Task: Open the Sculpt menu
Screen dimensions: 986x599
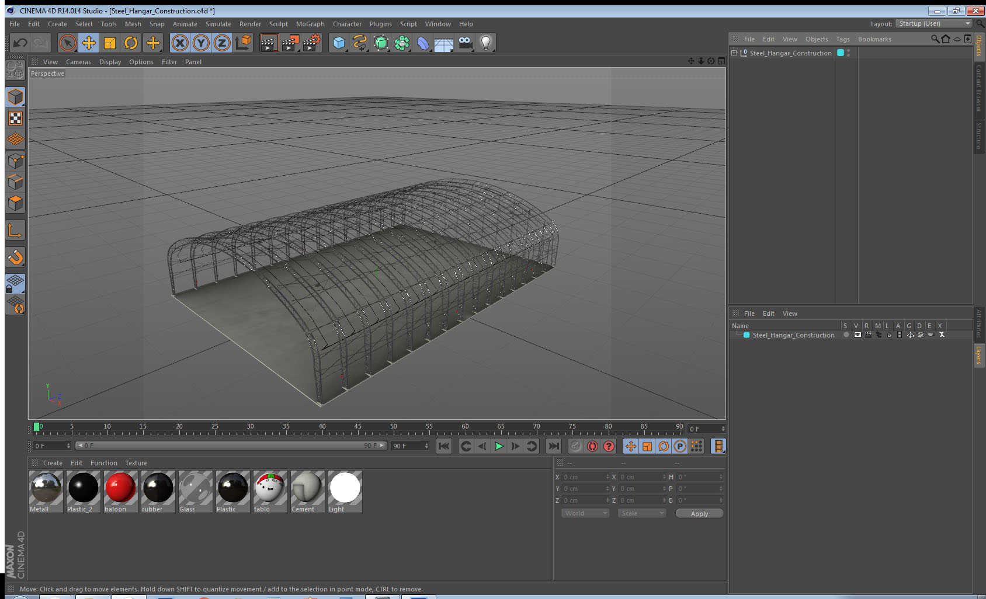Action: (278, 24)
